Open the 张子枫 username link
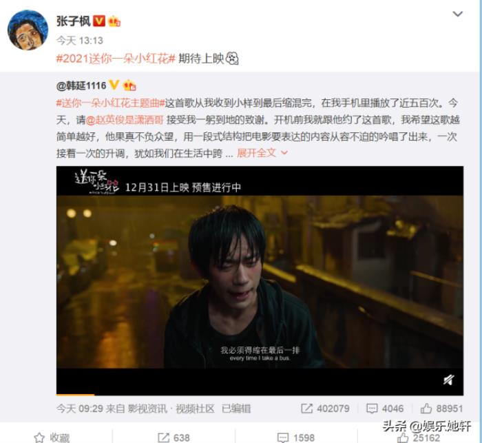This screenshot has height=443, width=482. click(73, 21)
